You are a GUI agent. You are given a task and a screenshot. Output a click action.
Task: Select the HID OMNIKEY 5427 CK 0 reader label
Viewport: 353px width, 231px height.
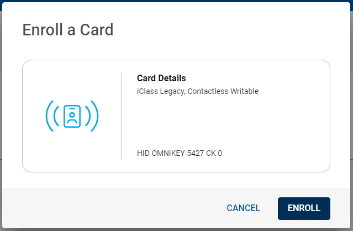click(180, 153)
